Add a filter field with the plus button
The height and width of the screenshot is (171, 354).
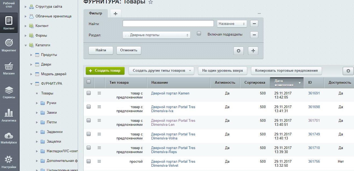[253, 51]
